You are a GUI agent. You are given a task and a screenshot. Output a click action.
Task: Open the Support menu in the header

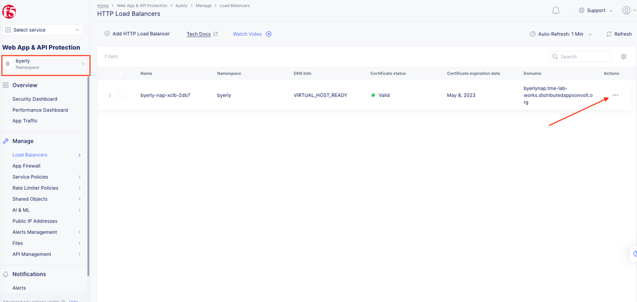pos(596,11)
